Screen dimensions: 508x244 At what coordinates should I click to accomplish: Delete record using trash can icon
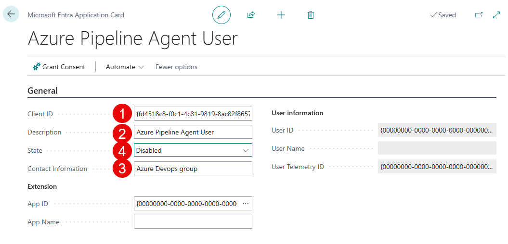pyautogui.click(x=311, y=15)
